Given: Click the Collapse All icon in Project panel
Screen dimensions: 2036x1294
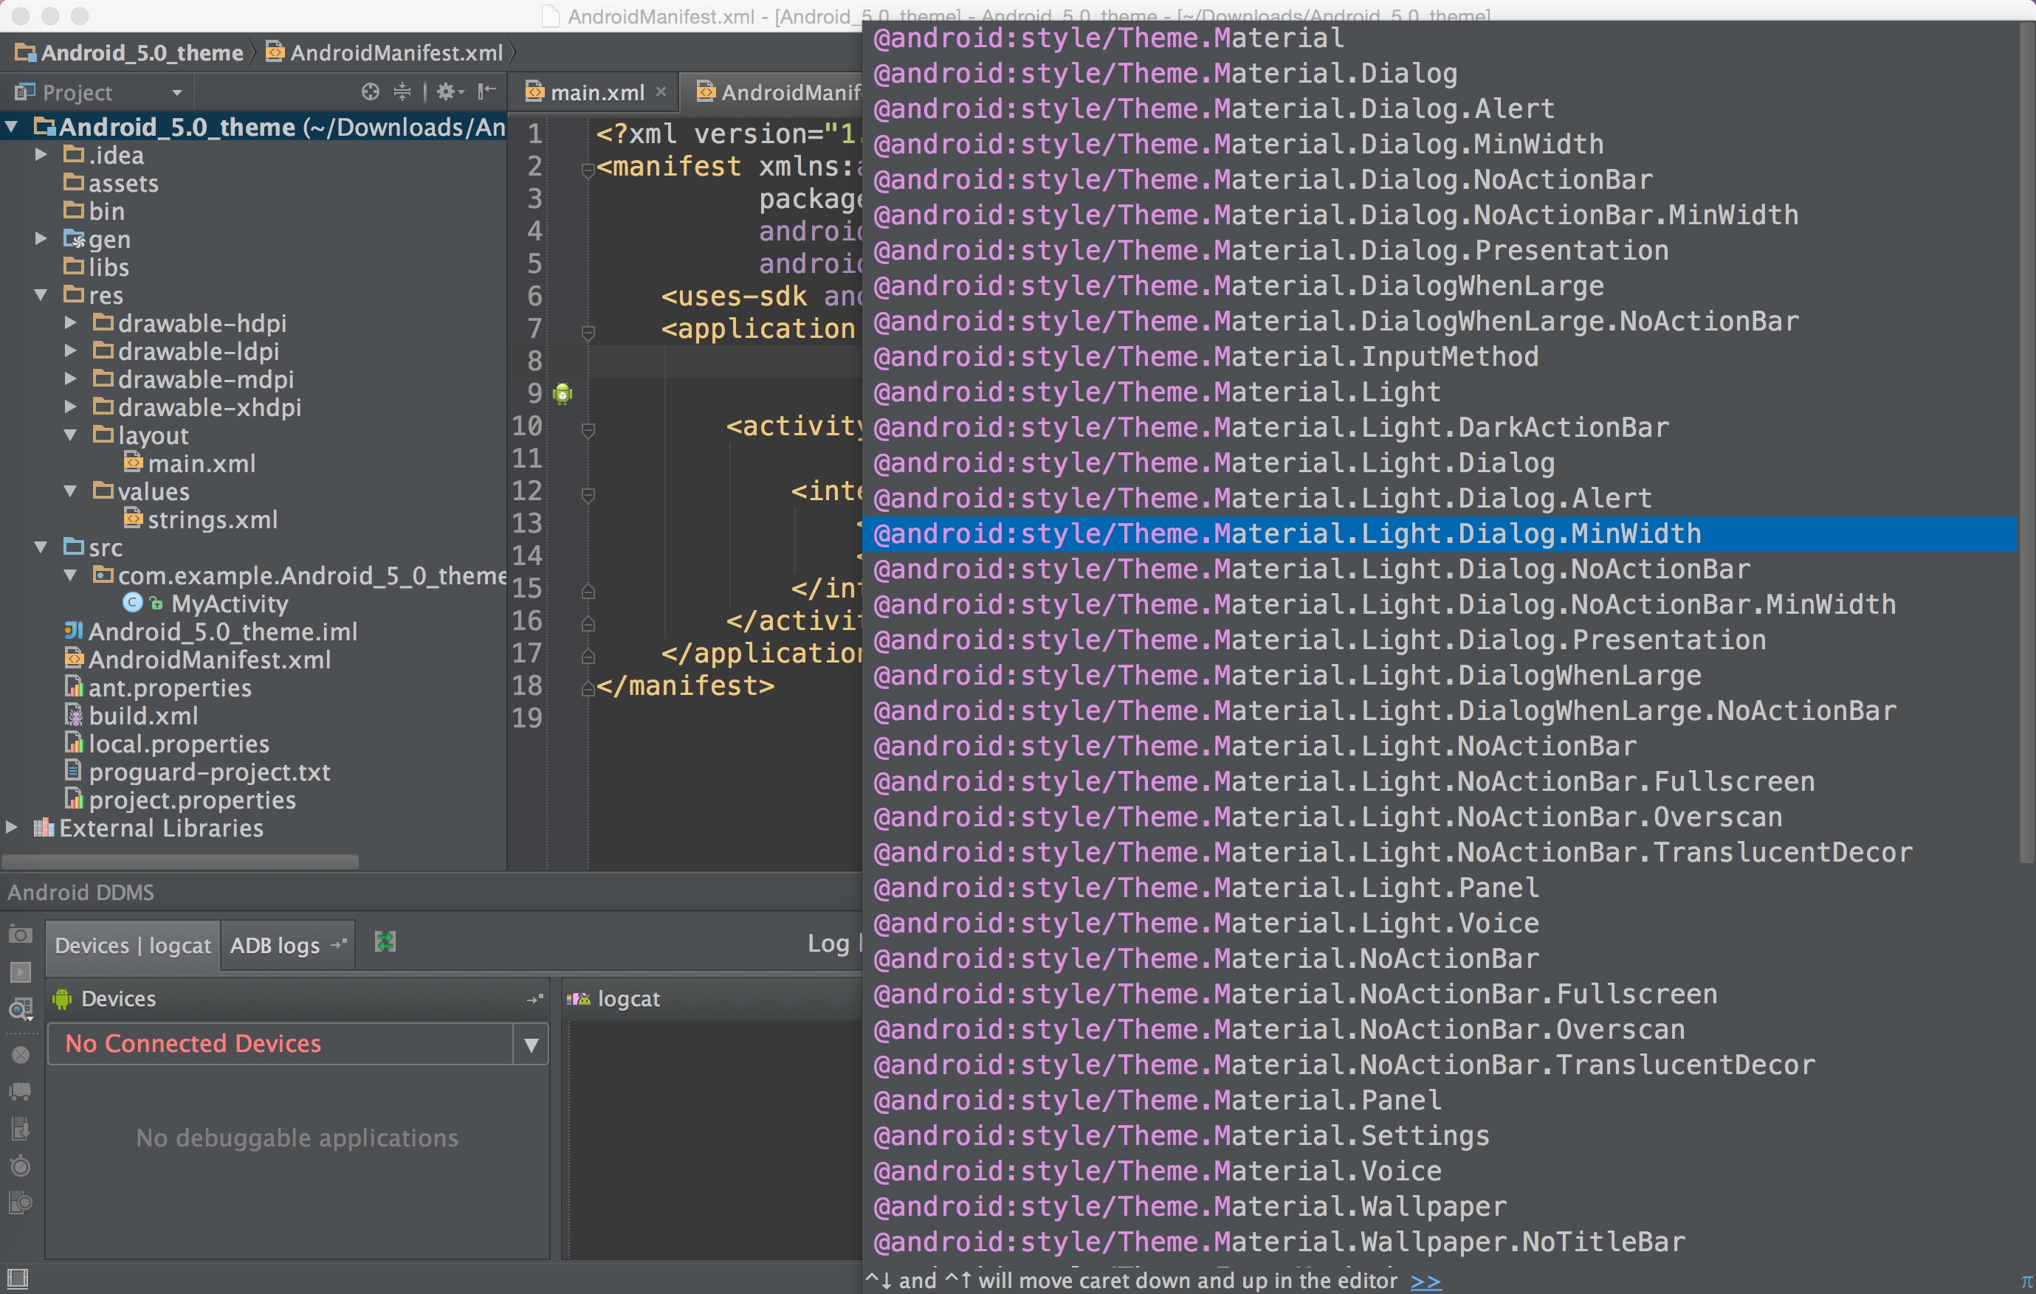Looking at the screenshot, I should [402, 91].
